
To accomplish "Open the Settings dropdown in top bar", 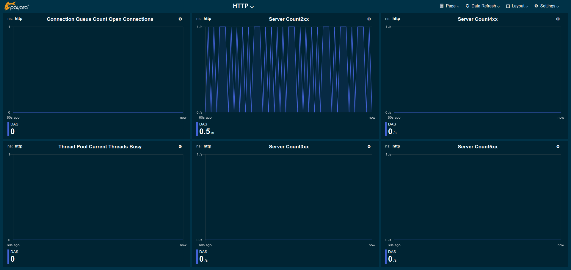I will tap(547, 6).
